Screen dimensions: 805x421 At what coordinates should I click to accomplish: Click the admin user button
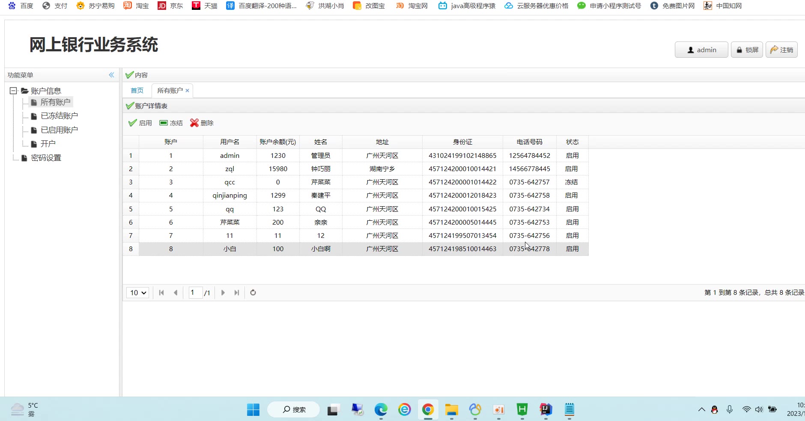[x=701, y=50]
